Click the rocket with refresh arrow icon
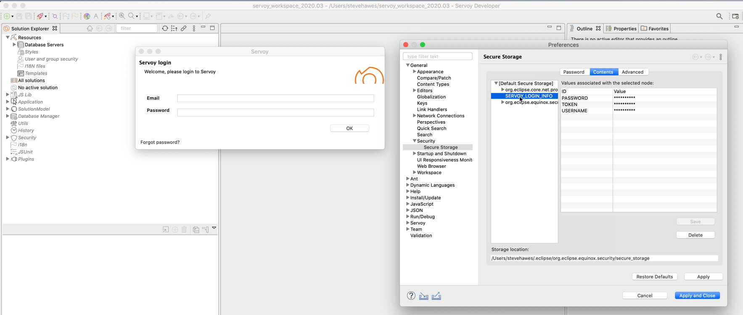 pos(108,16)
